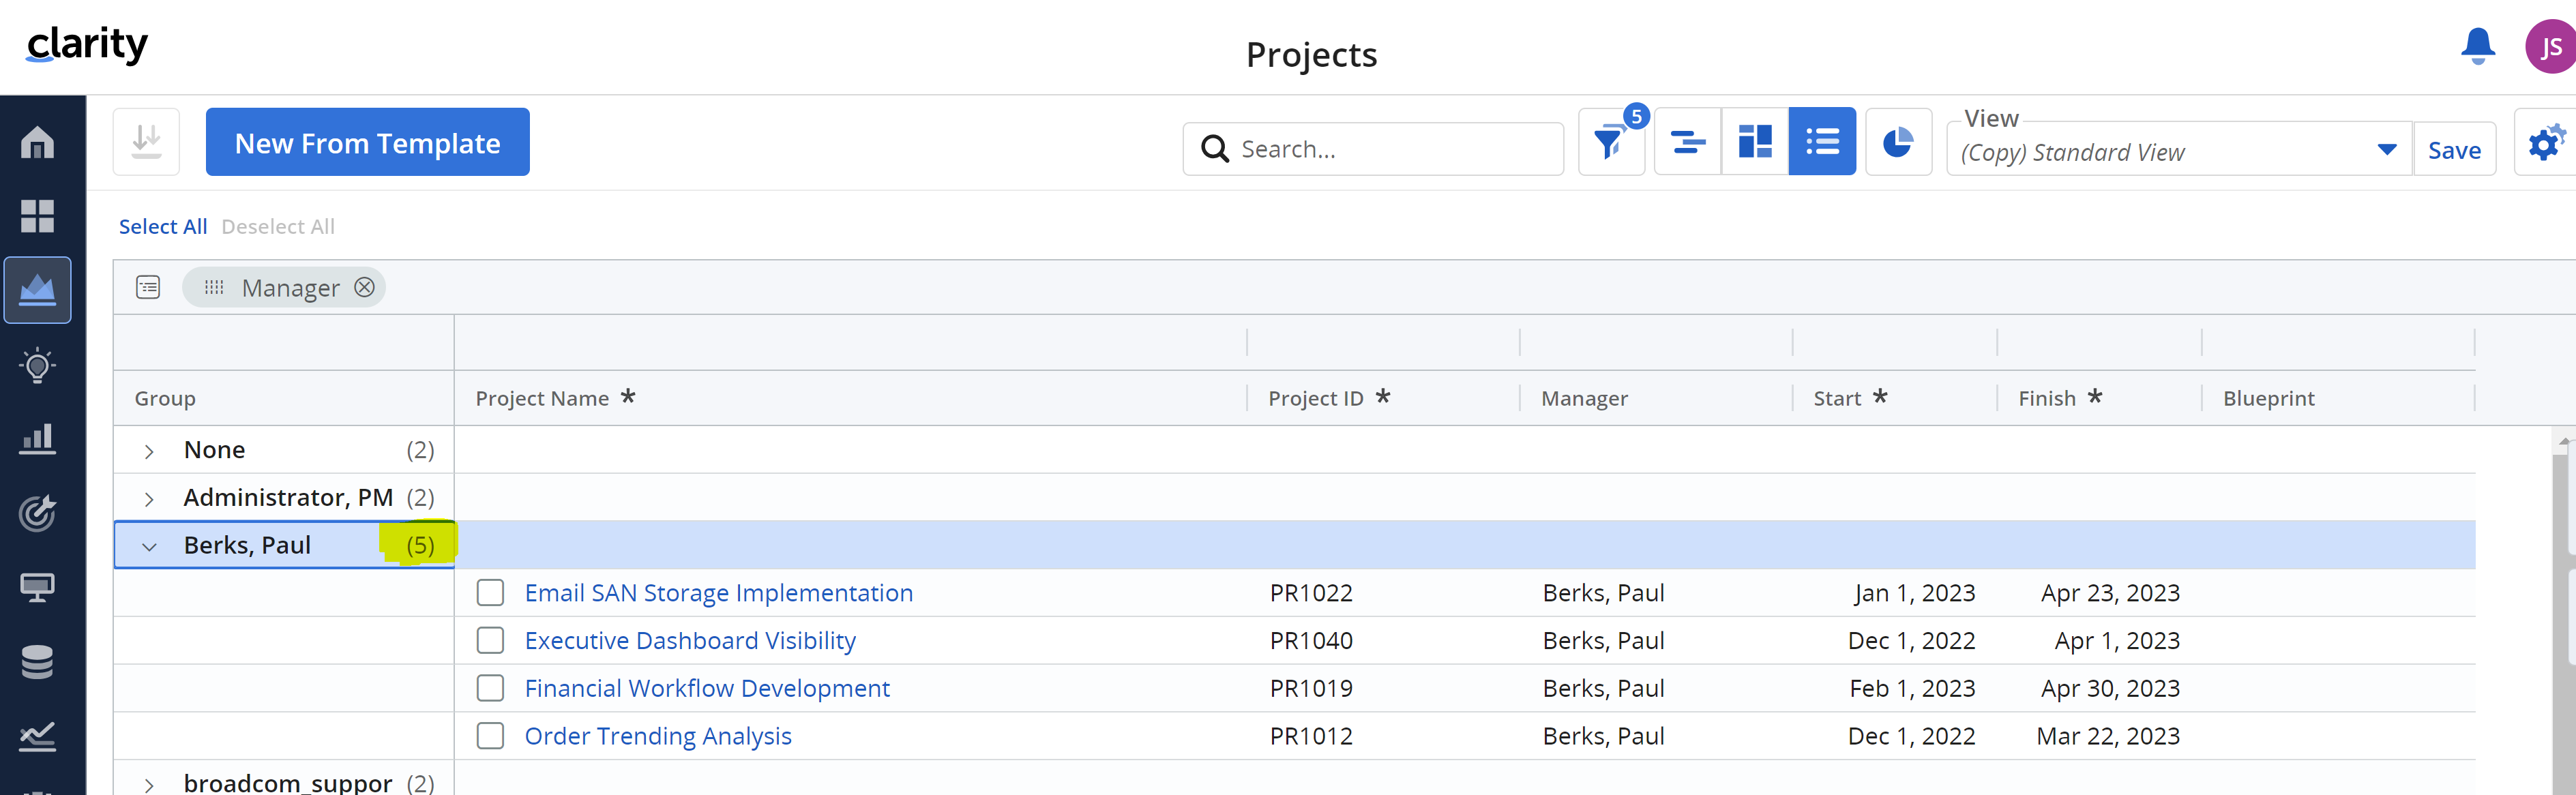
Task: Open the View dropdown arrow
Action: pyautogui.click(x=2386, y=150)
